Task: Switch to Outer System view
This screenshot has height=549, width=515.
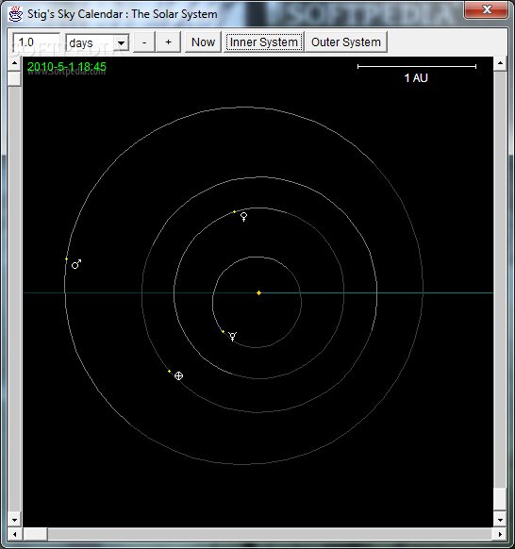Action: click(x=346, y=42)
